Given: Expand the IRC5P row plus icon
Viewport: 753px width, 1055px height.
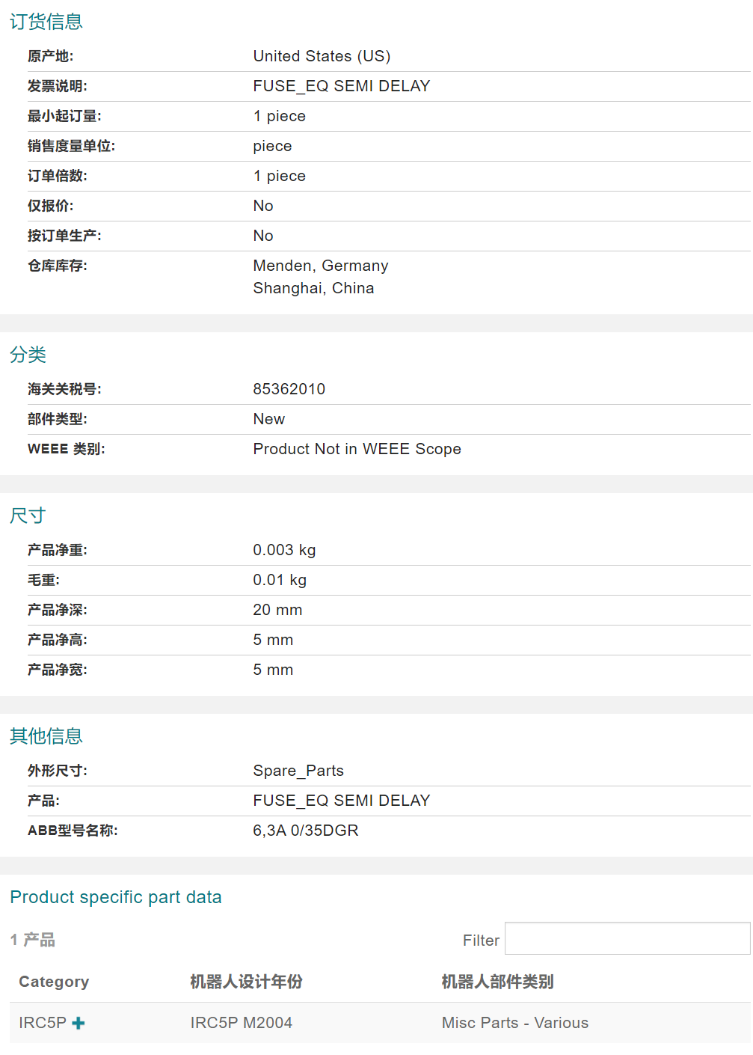Looking at the screenshot, I should coord(79,1023).
